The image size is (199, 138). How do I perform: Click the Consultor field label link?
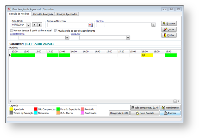coord(75,34)
